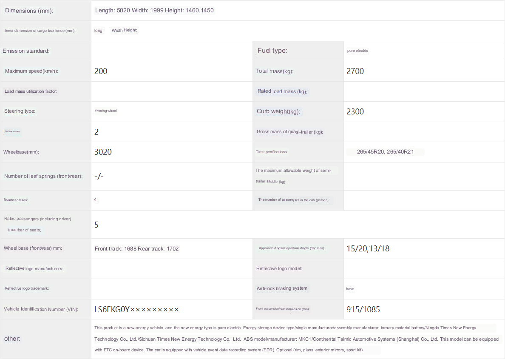
Task: Click the Maximum speed value 200
Action: click(101, 71)
